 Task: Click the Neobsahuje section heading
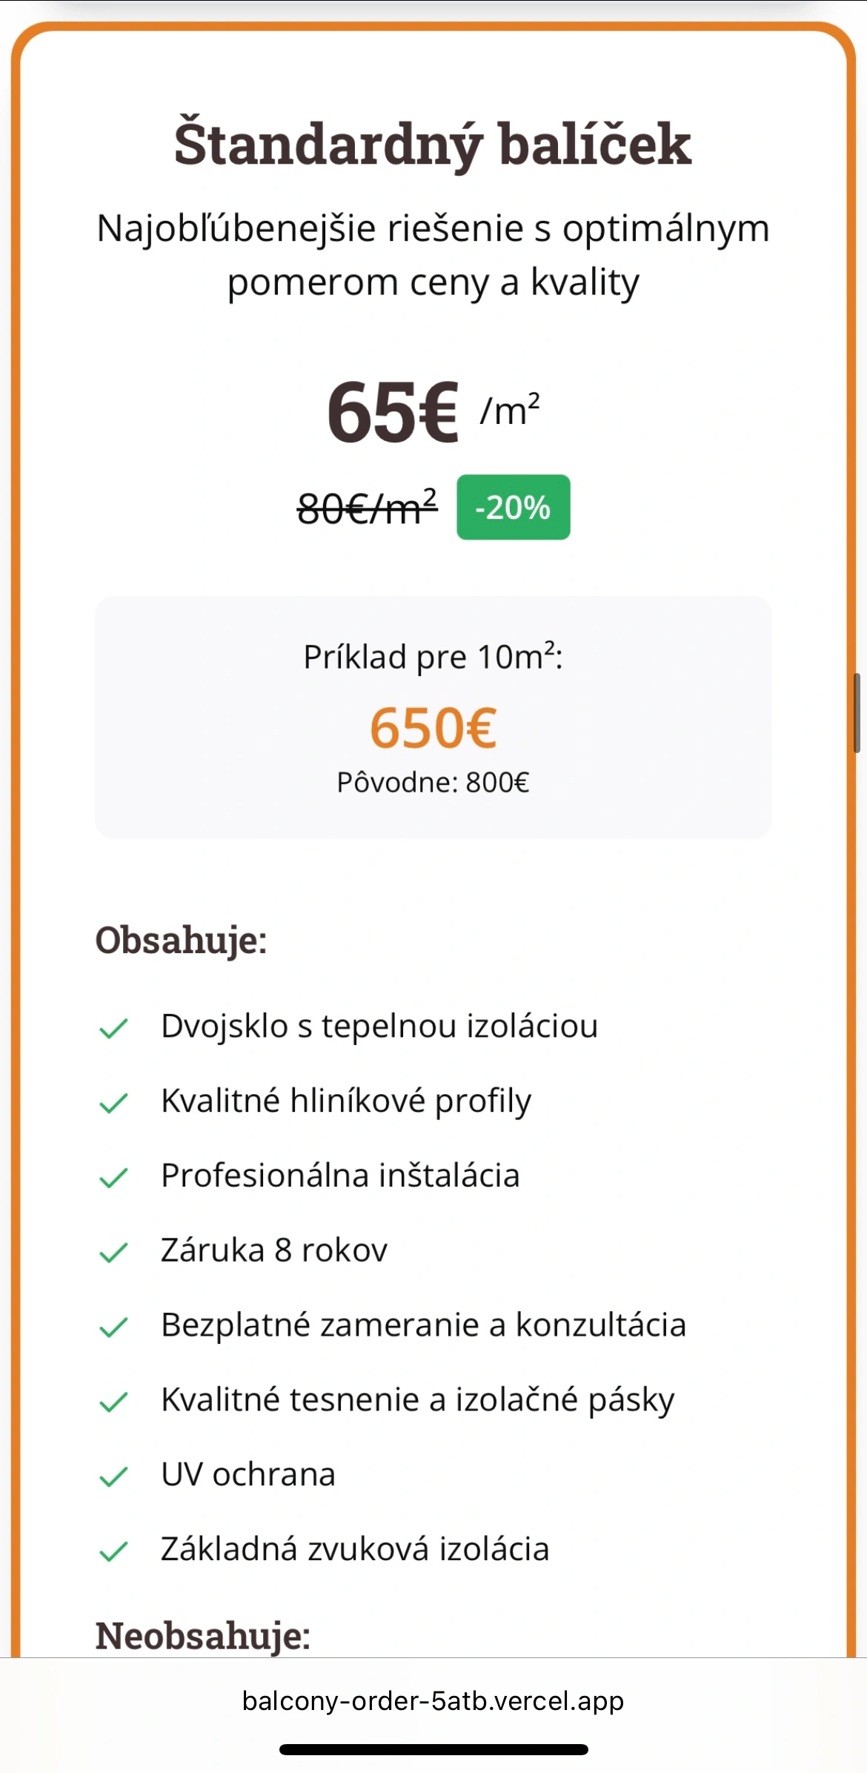click(202, 1635)
